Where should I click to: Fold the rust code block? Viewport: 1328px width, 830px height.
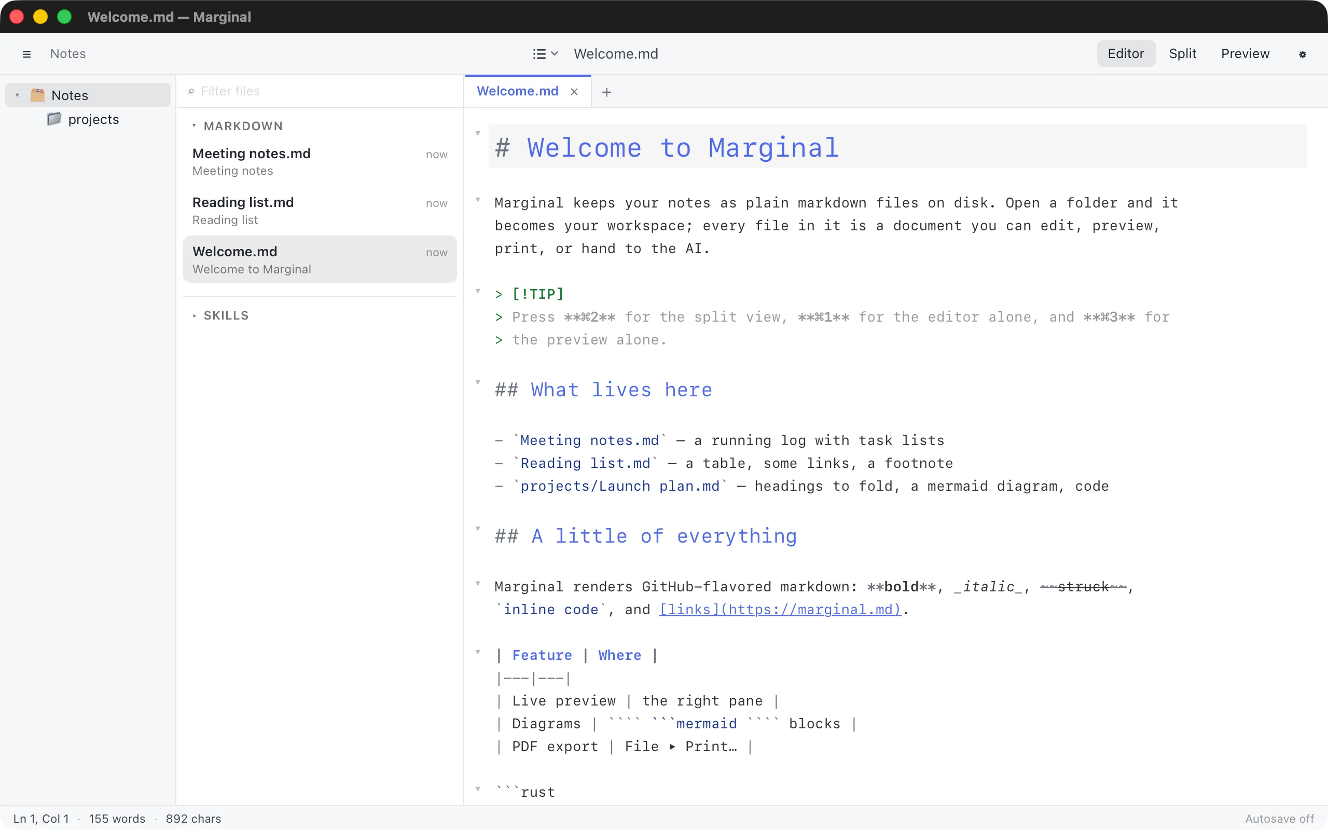(x=478, y=789)
